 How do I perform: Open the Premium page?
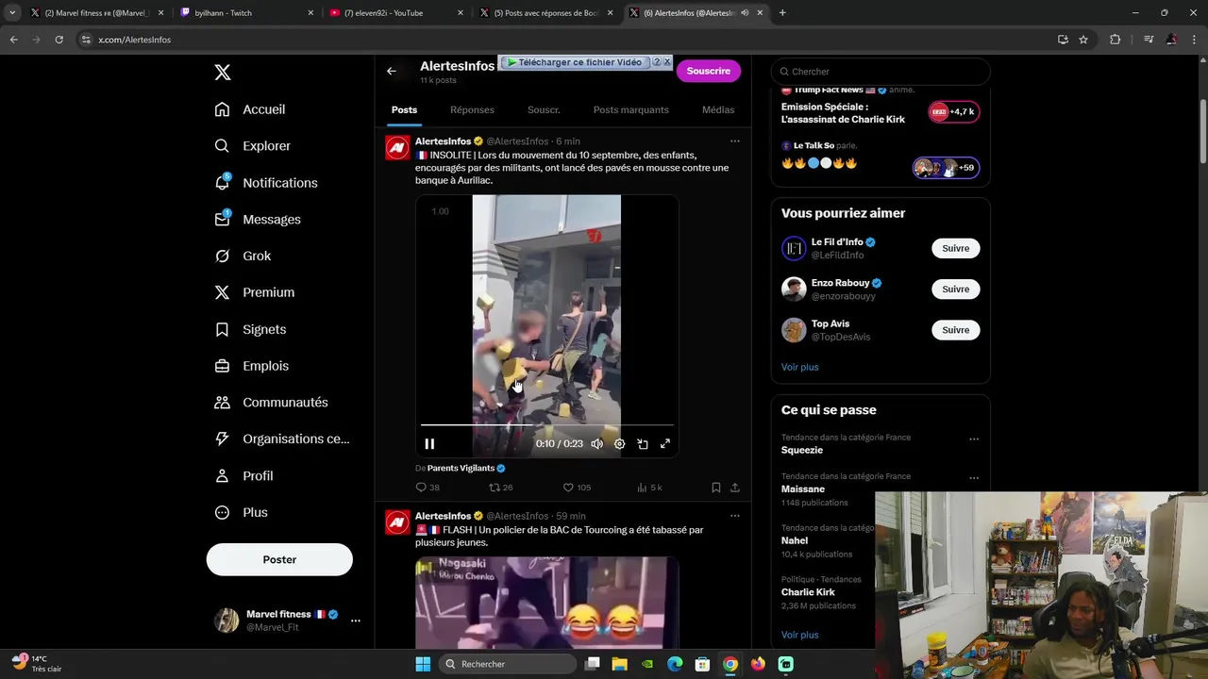tap(255, 292)
